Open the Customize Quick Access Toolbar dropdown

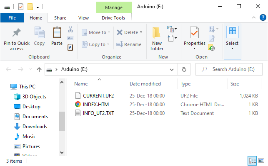38,7
